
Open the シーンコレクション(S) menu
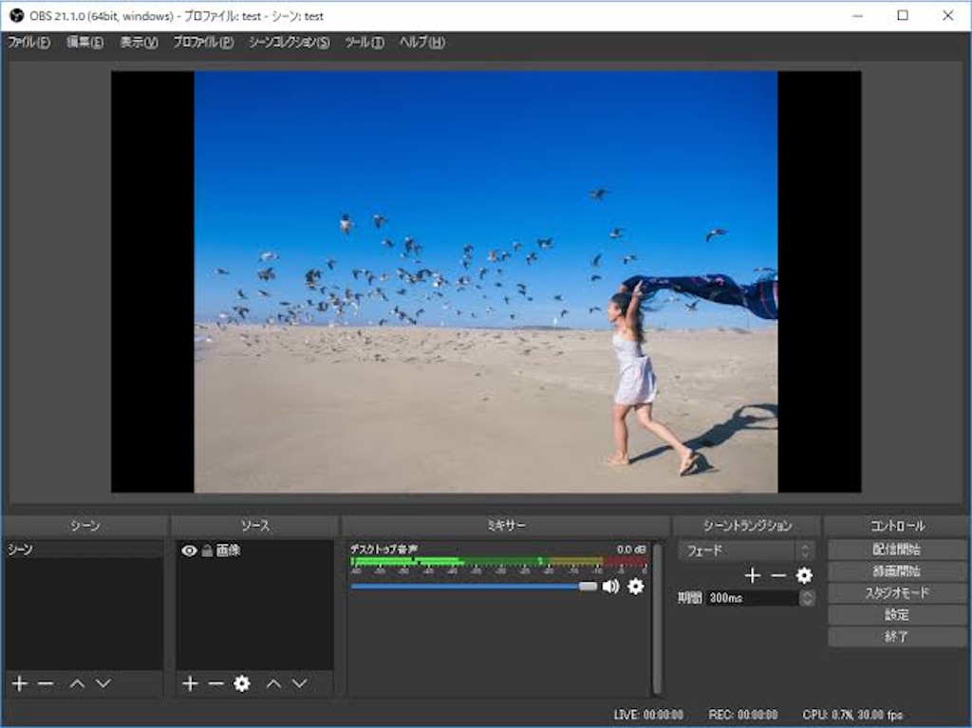click(290, 42)
